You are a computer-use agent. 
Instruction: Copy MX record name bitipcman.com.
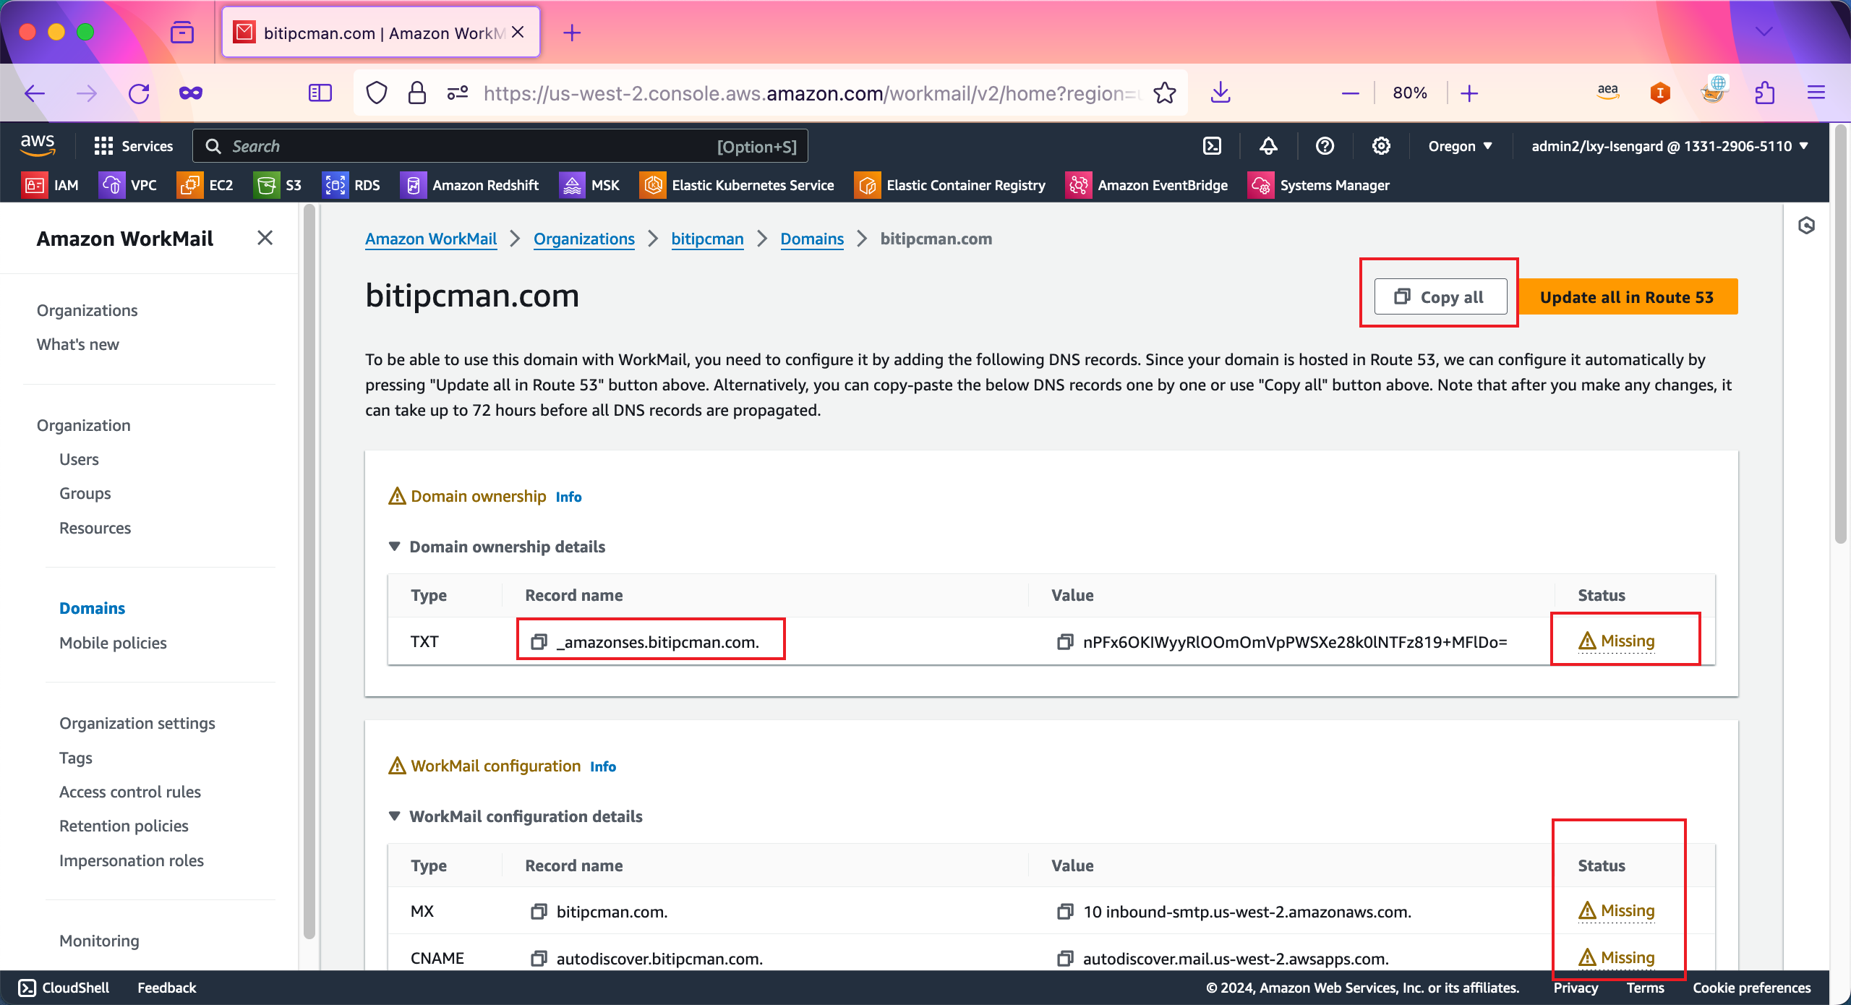coord(539,912)
